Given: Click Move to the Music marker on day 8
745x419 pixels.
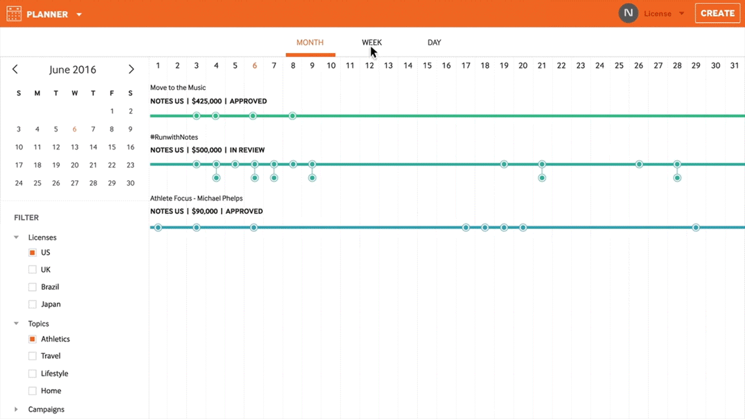Looking at the screenshot, I should point(293,116).
